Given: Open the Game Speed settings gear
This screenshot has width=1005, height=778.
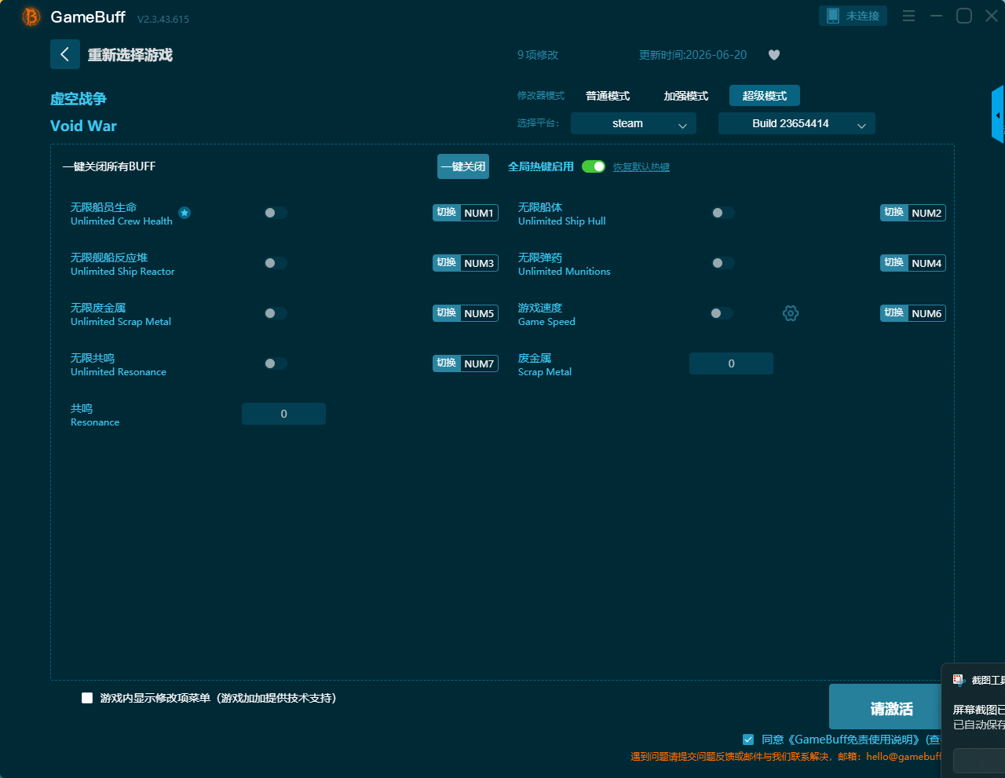Looking at the screenshot, I should click(x=791, y=313).
